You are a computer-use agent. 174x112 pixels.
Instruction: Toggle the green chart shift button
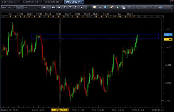coord(89,7)
